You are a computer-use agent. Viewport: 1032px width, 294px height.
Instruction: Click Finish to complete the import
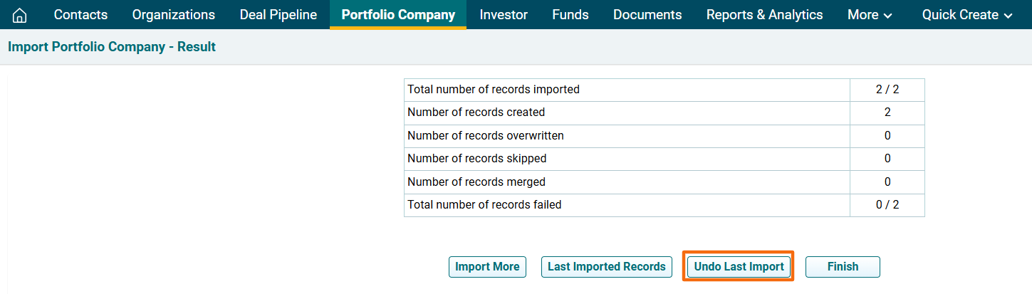(x=843, y=267)
